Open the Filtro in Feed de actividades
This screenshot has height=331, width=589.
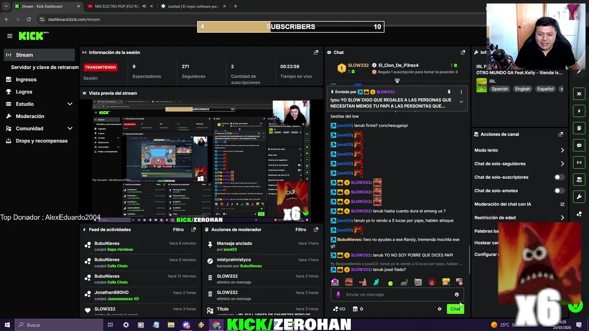coord(178,229)
